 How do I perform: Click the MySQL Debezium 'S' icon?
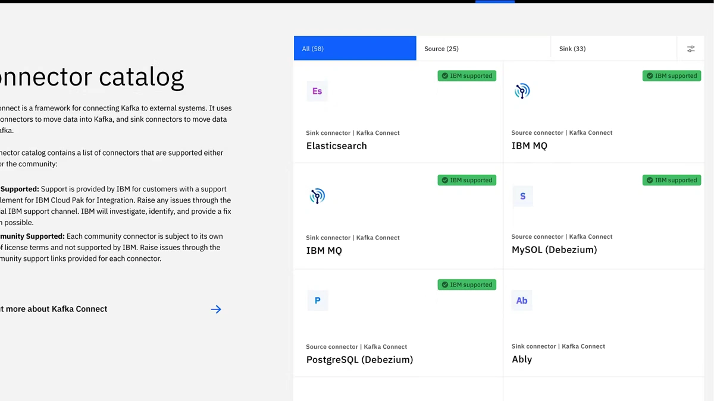[x=522, y=196]
